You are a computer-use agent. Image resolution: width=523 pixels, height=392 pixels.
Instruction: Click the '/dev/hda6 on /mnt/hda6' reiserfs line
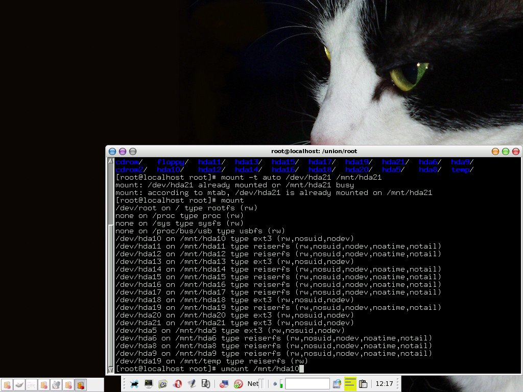[x=274, y=338]
